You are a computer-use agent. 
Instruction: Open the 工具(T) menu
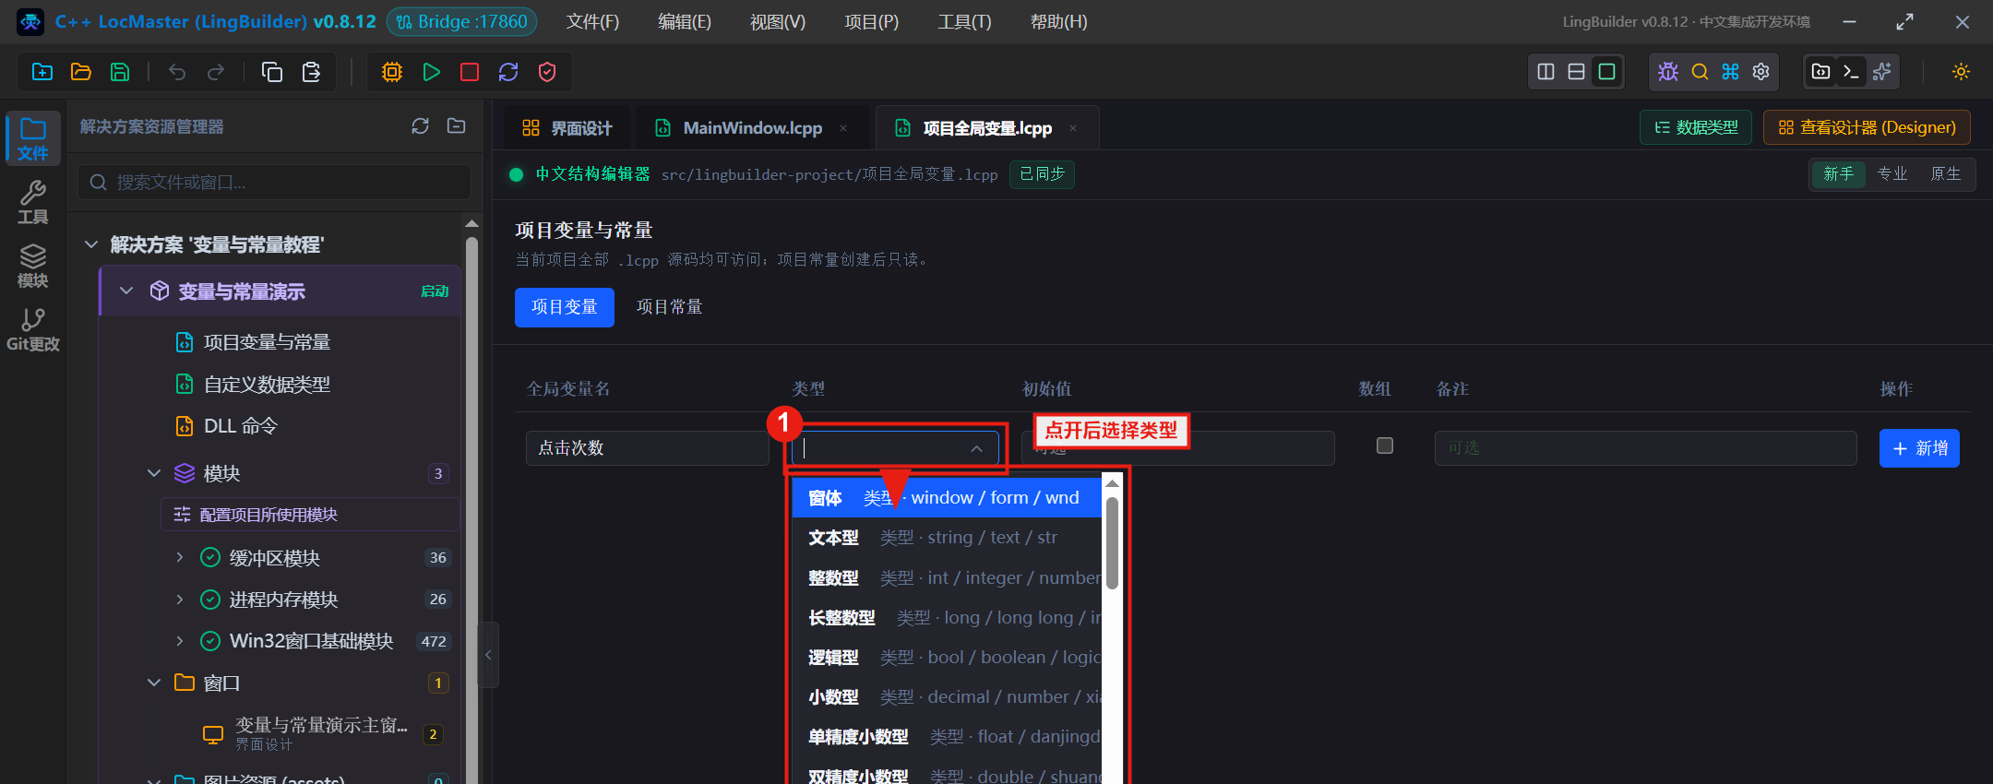coord(964,22)
